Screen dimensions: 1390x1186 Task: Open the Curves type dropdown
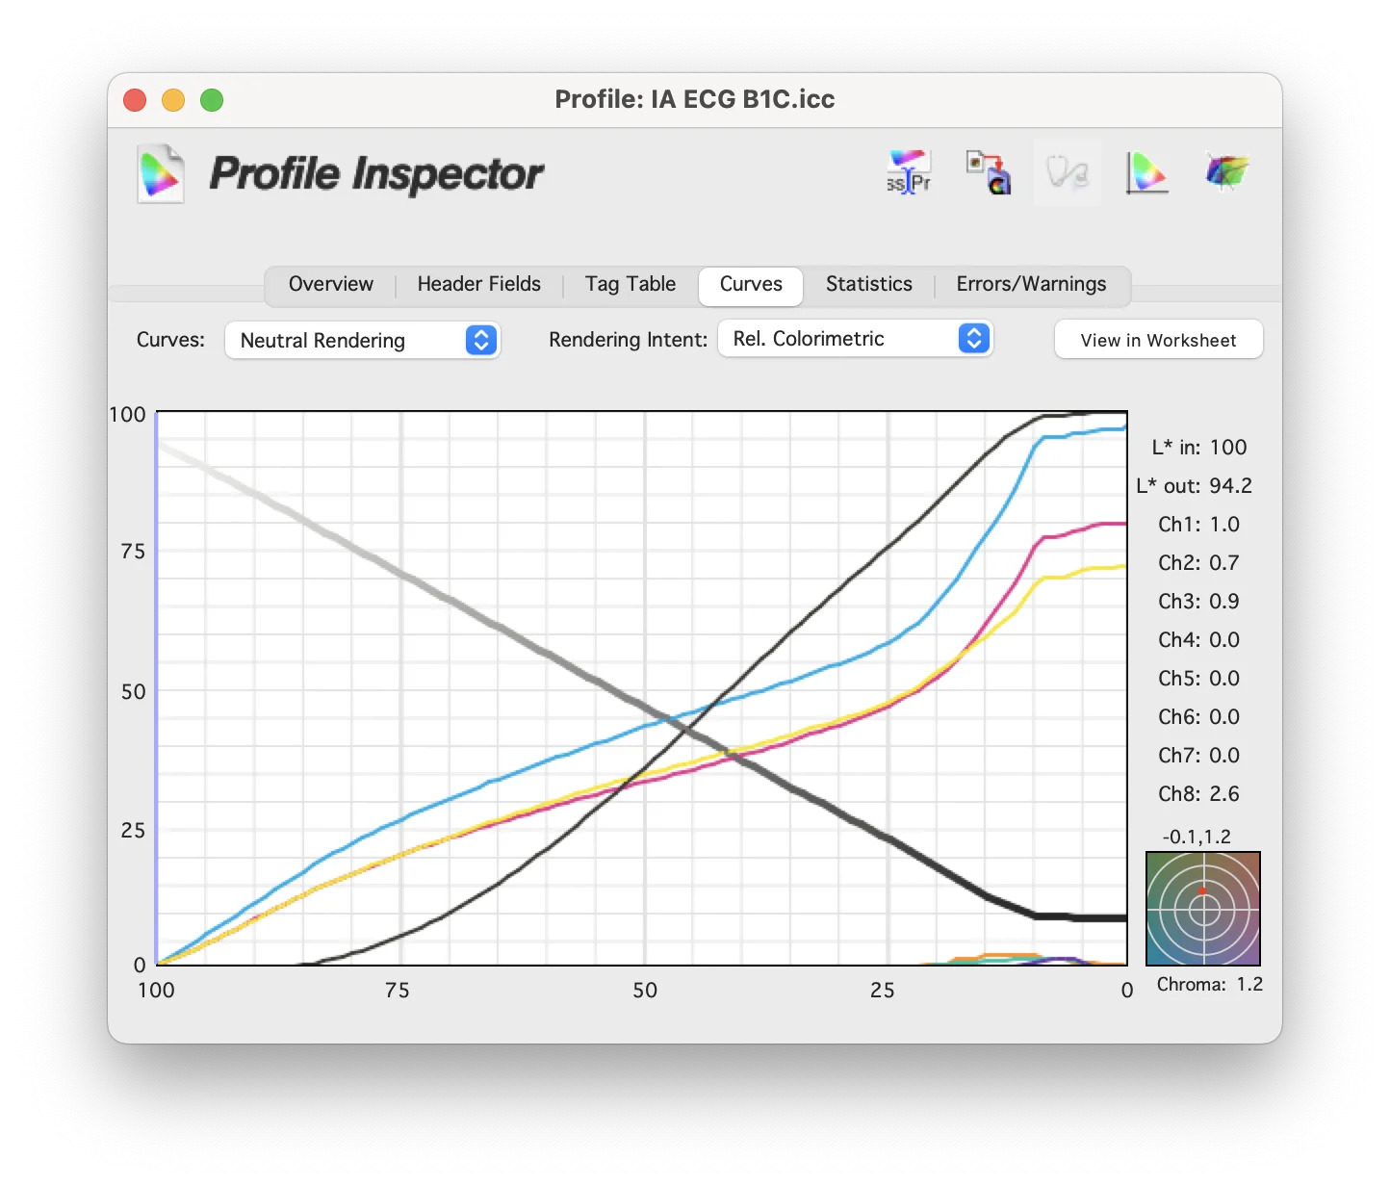(362, 340)
